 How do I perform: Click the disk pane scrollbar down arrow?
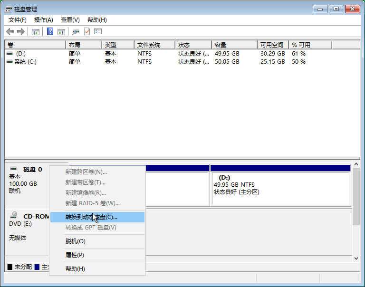coord(356,258)
